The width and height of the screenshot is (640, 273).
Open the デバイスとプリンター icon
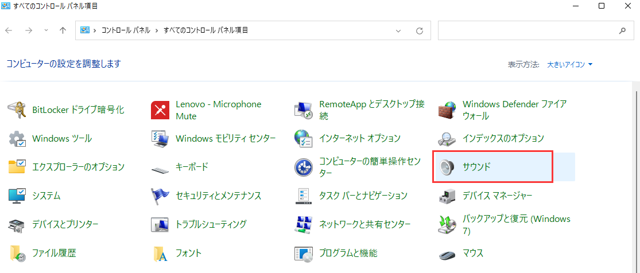coord(17,224)
